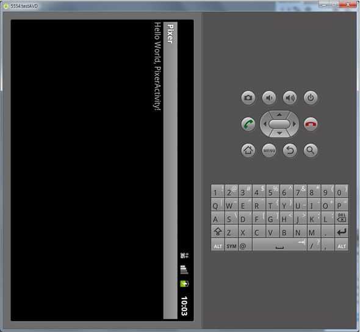The height and width of the screenshot is (332, 360).
Task: Click the left ALT key
Action: [x=218, y=245]
